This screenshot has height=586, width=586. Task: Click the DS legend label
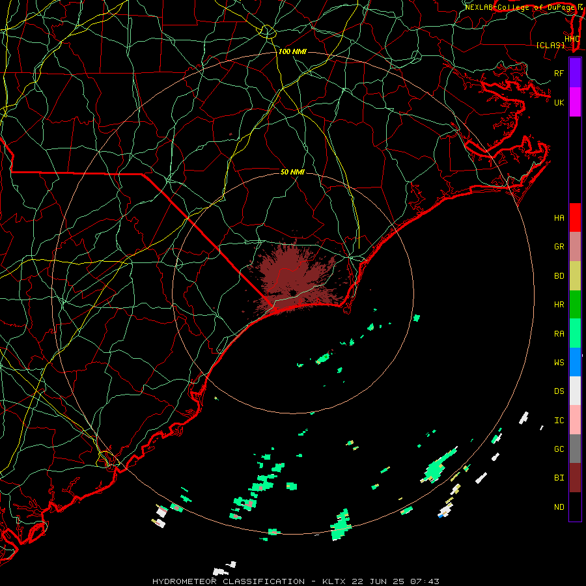(x=559, y=391)
